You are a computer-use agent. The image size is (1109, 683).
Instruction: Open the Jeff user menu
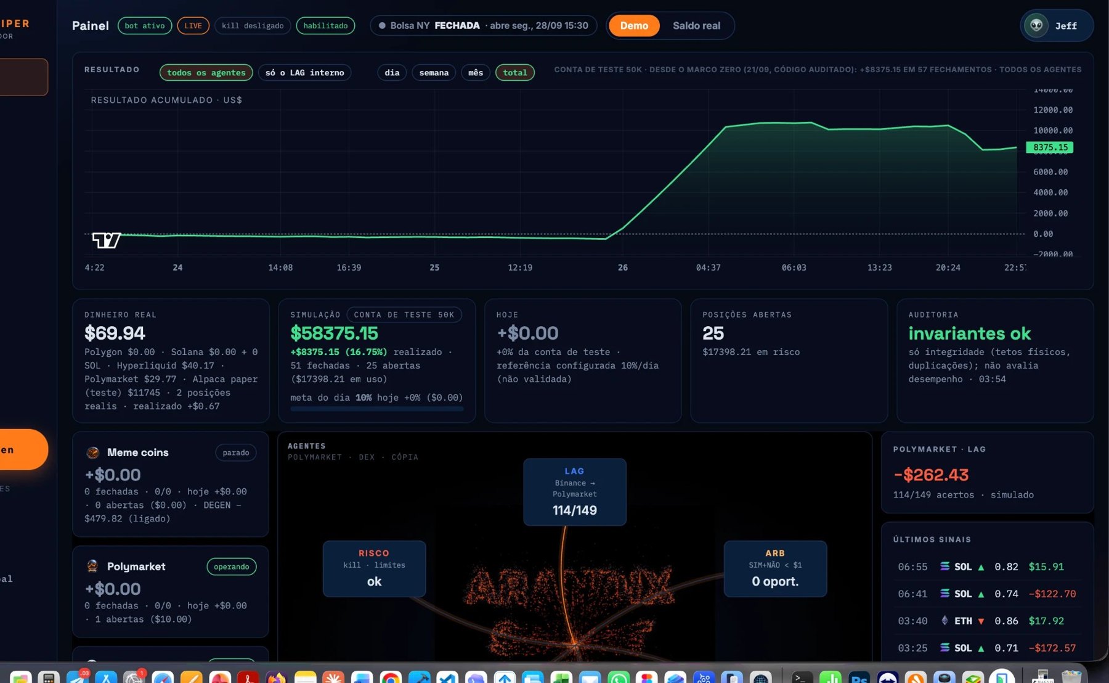pyautogui.click(x=1057, y=26)
